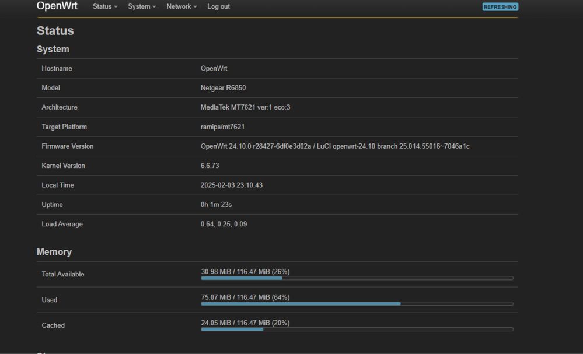Select the uptime value 0h 1m 23s
The image size is (583, 354).
[216, 205]
